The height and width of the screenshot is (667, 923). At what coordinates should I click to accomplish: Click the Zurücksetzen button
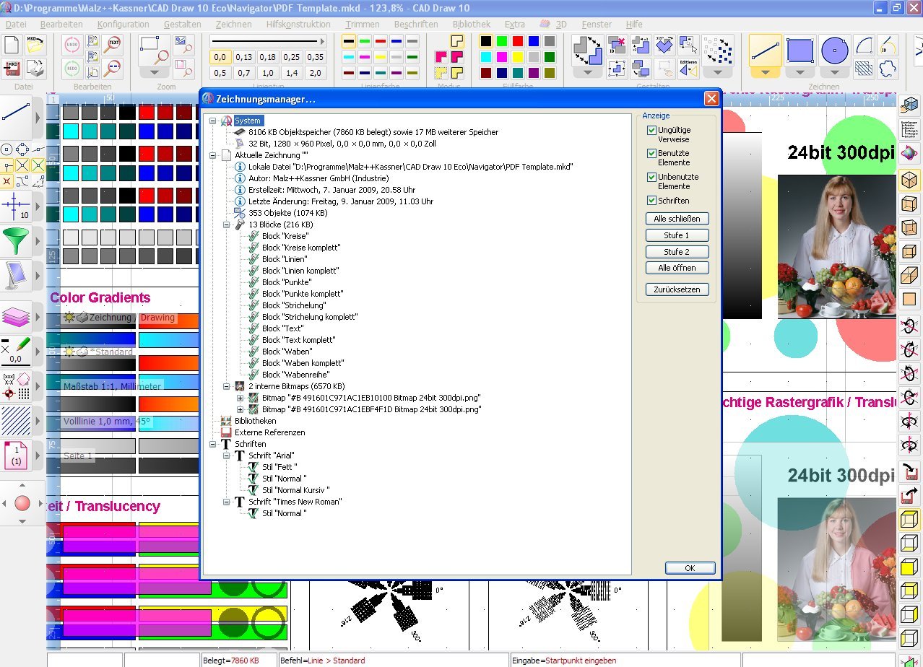pyautogui.click(x=677, y=289)
